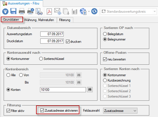Click the printer with settings badge icon
158x117 pixels.
click(x=31, y=11)
